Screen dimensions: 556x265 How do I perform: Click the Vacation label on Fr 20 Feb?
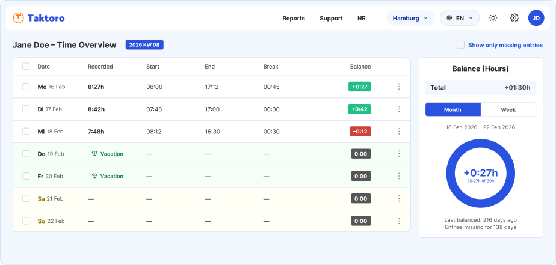click(112, 176)
